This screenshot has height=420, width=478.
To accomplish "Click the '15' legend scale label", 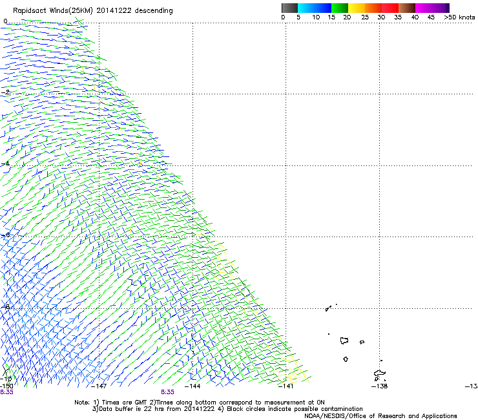I will (x=331, y=17).
